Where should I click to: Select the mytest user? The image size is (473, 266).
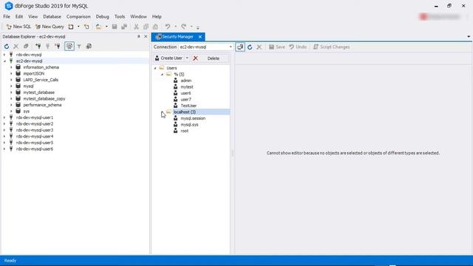coord(187,87)
